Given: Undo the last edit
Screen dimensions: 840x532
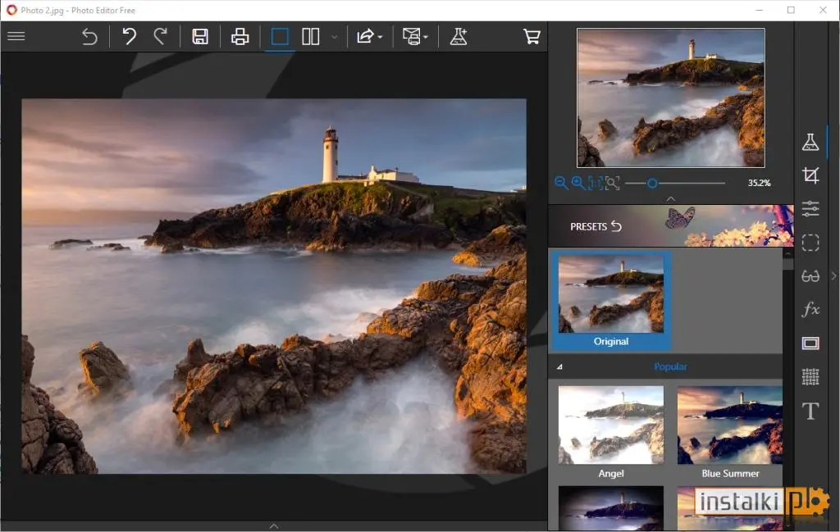Looking at the screenshot, I should coord(129,36).
